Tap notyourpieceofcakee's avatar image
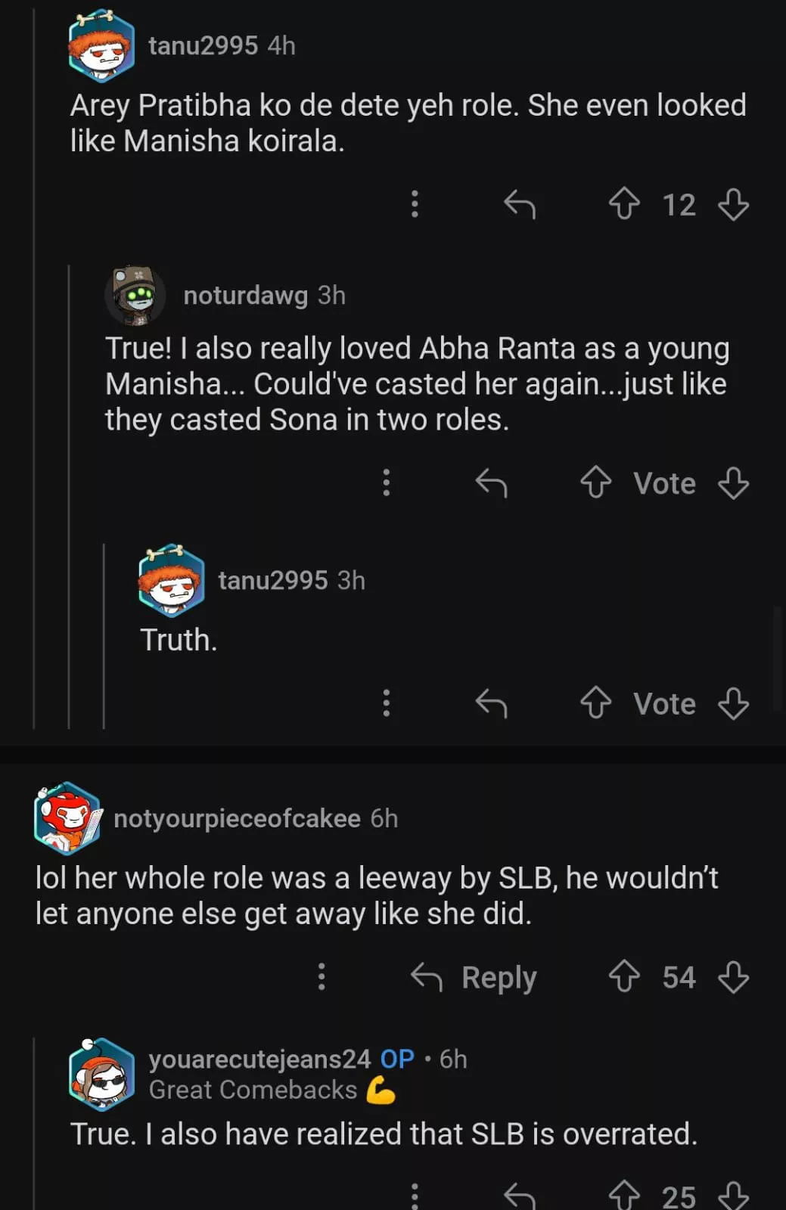The height and width of the screenshot is (1210, 786). click(x=67, y=818)
